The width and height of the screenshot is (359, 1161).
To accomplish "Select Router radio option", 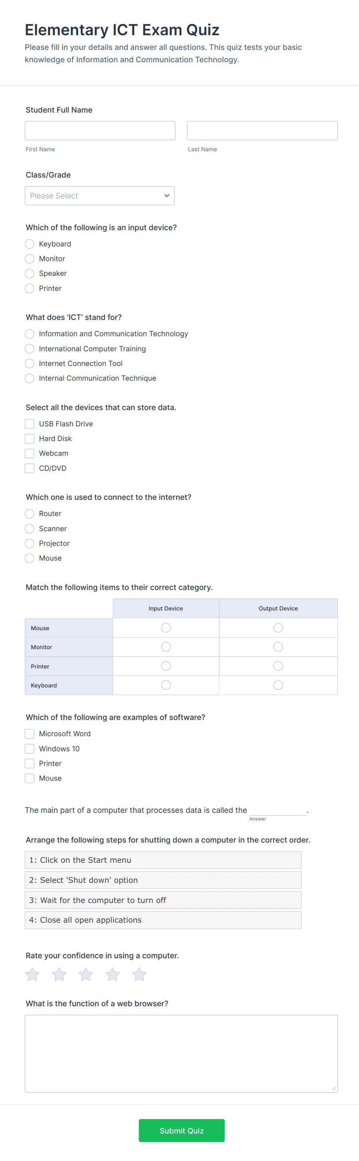I will 30,513.
